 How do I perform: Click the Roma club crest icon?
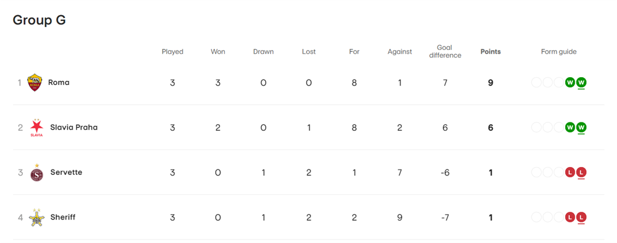35,83
